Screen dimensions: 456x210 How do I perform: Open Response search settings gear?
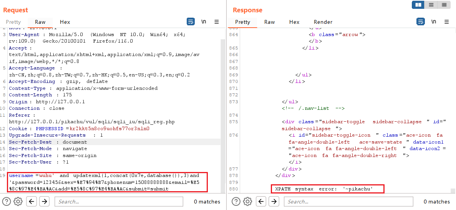pyautogui.click(x=247, y=201)
